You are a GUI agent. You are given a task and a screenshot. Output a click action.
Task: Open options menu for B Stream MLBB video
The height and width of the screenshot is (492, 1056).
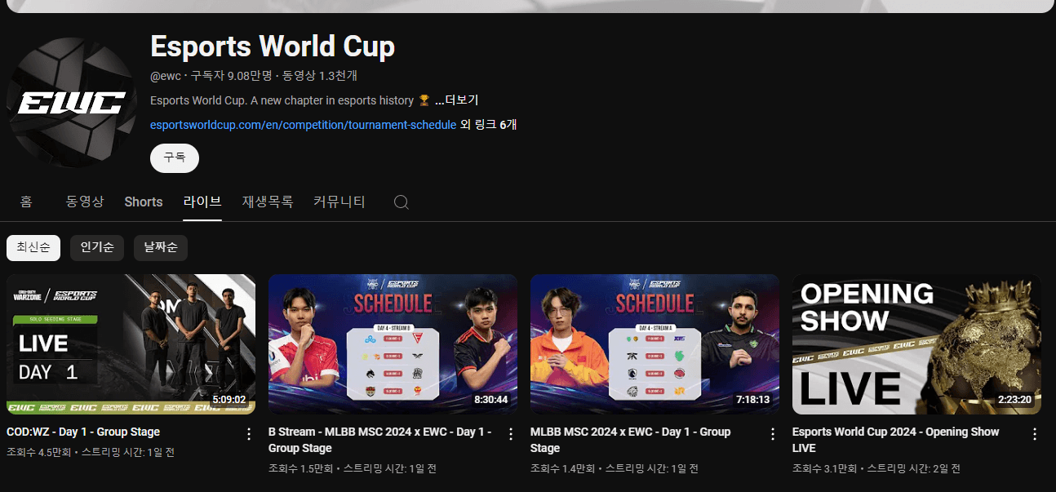[x=511, y=434]
